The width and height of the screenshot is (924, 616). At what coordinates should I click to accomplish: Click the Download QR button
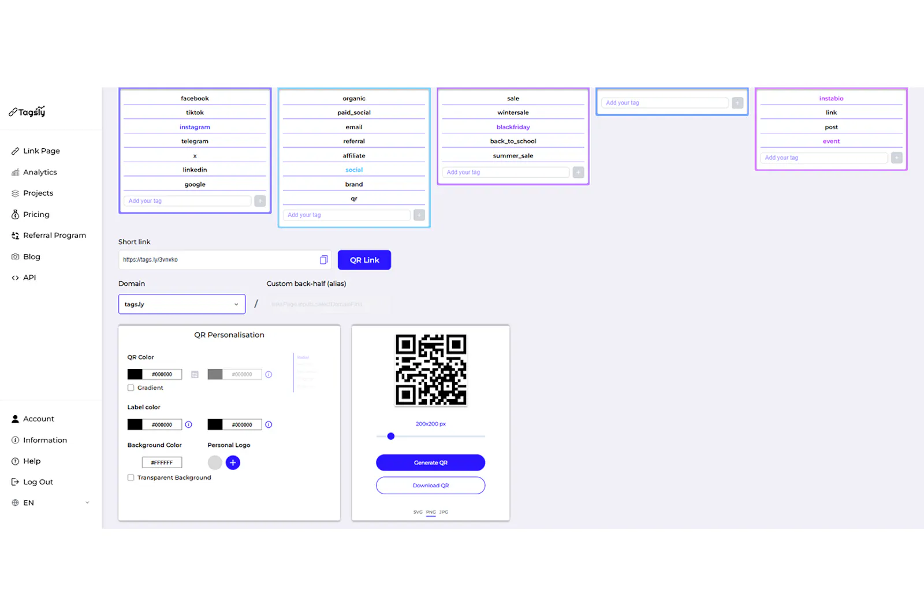(430, 485)
